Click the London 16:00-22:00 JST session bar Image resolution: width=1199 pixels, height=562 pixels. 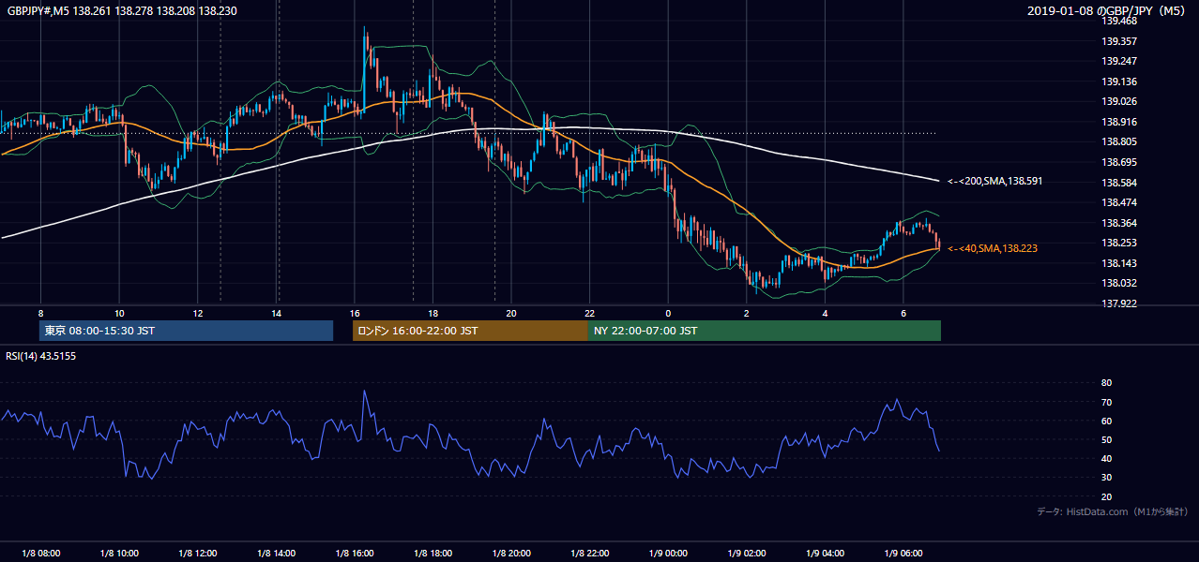point(470,331)
